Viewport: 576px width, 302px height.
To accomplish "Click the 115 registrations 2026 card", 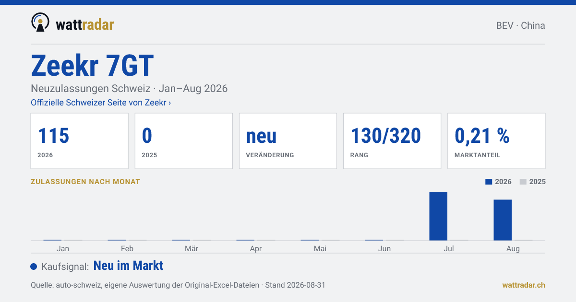I will click(x=80, y=141).
